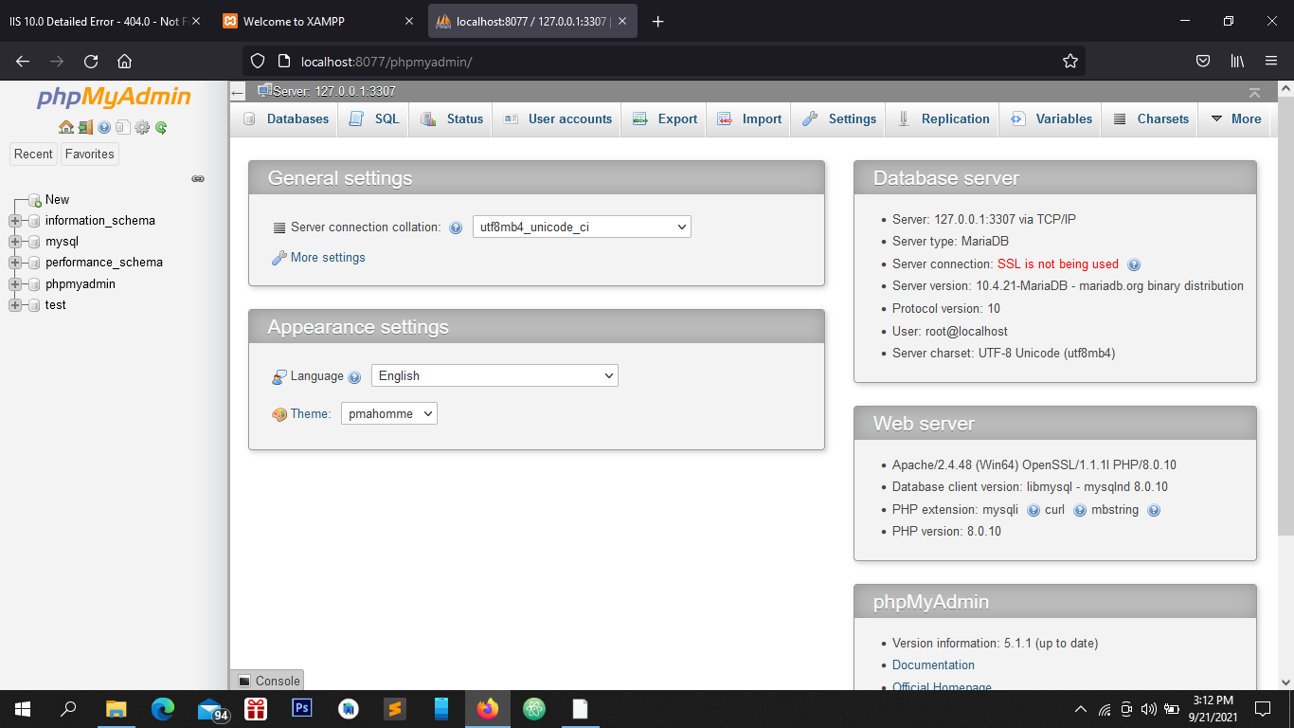The width and height of the screenshot is (1294, 728).
Task: Click the Recent tables button
Action: pyautogui.click(x=33, y=155)
